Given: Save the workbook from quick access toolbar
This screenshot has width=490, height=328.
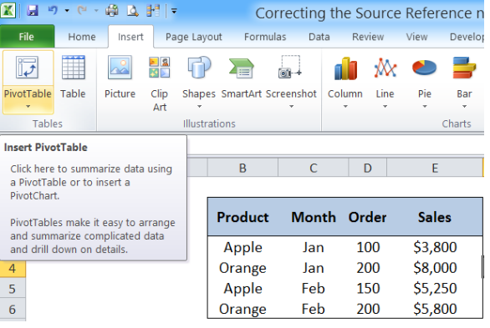Looking at the screenshot, I should click(x=32, y=11).
